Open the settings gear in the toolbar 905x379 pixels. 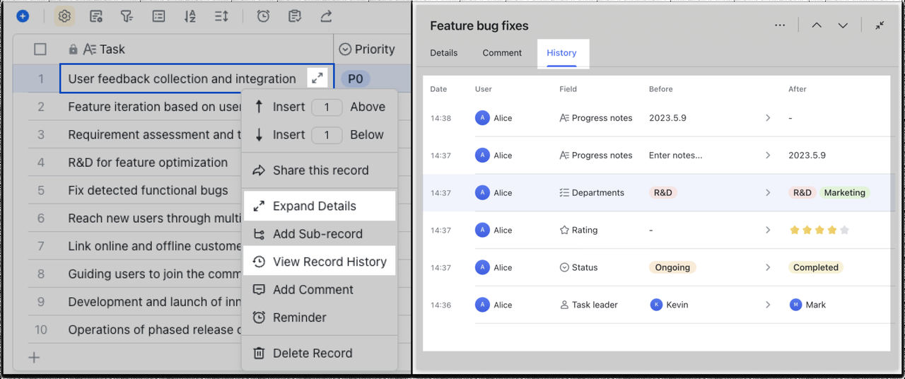coord(64,16)
